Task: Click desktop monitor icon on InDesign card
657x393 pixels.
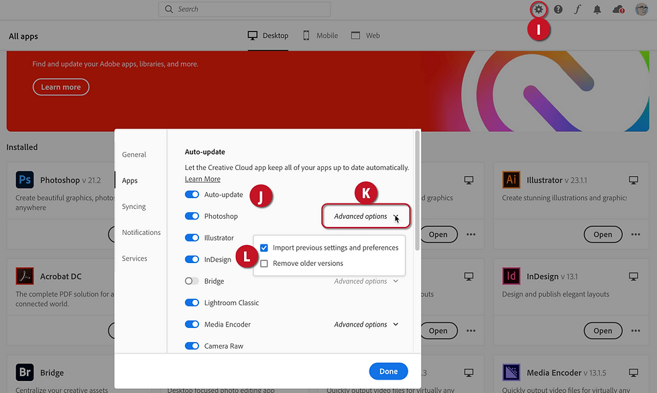Action: (634, 277)
